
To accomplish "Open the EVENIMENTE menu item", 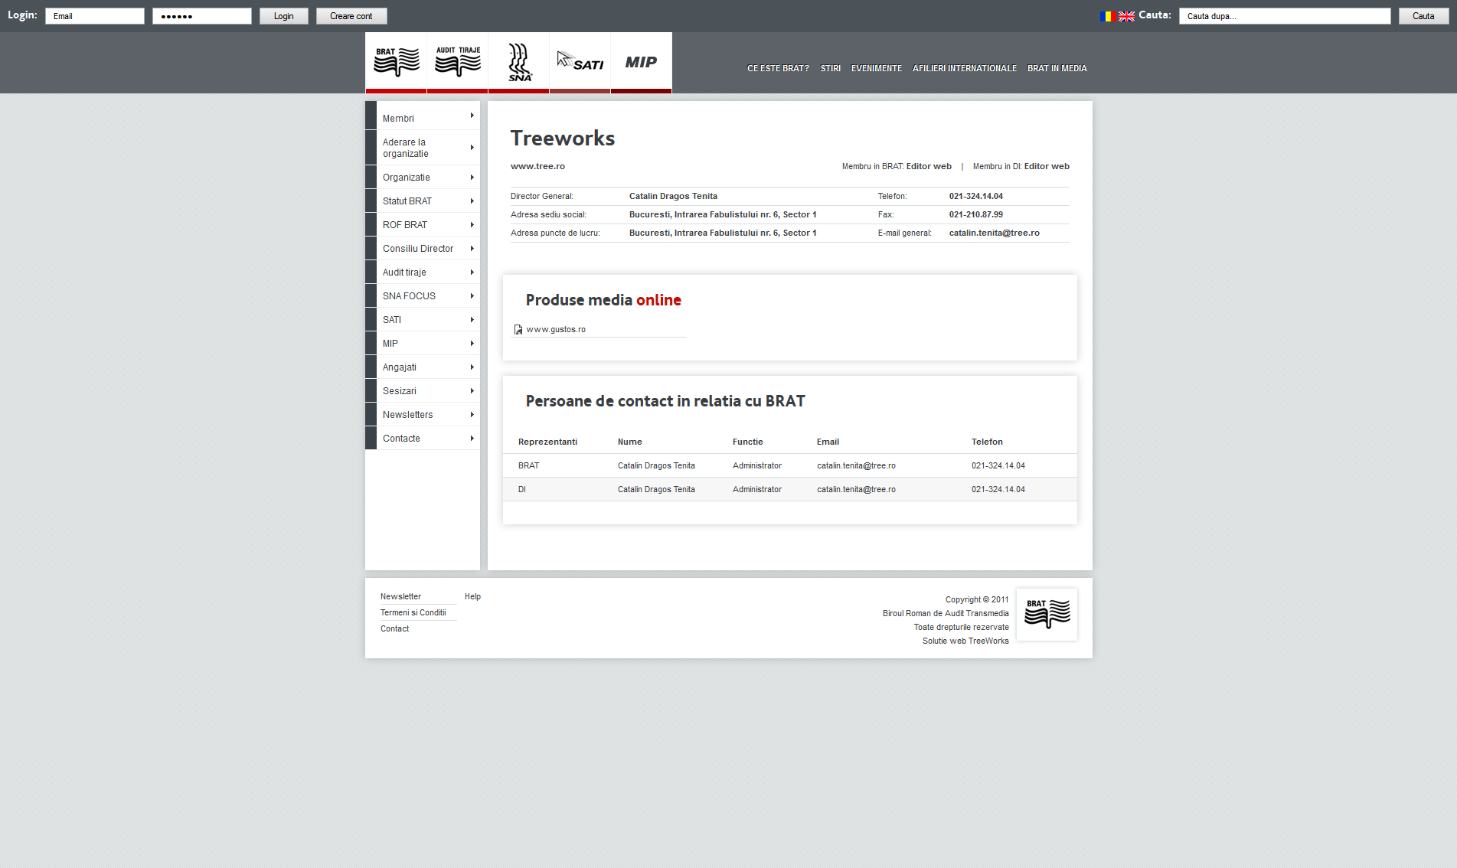I will pyautogui.click(x=877, y=68).
